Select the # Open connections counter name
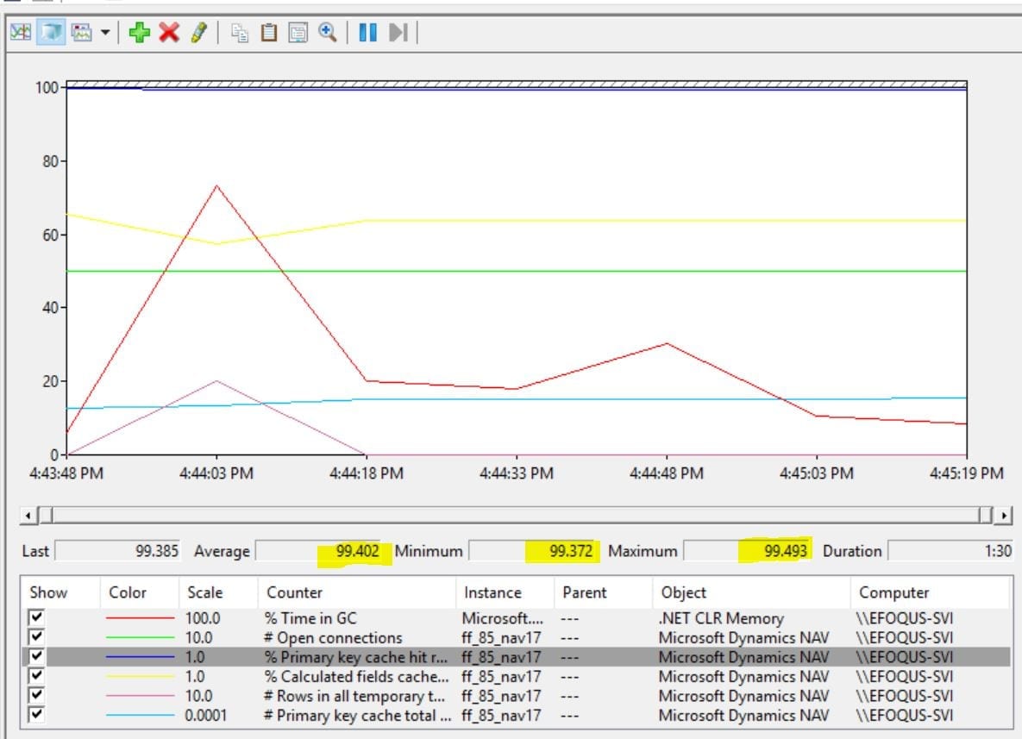1022x739 pixels. click(333, 637)
